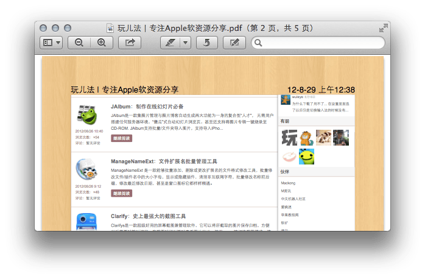425x279 pixels.
Task: Open the 苹果教程网 partner link
Action: click(x=290, y=215)
